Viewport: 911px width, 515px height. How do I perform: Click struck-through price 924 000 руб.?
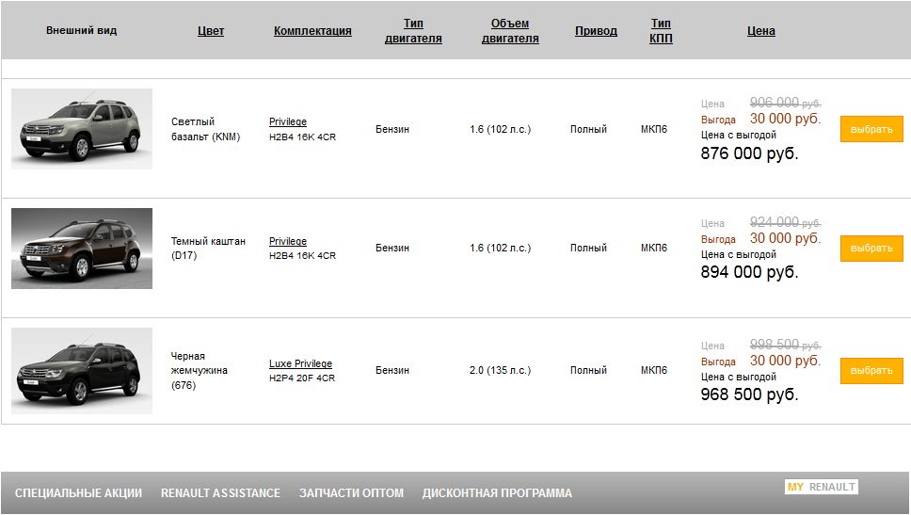pyautogui.click(x=786, y=222)
